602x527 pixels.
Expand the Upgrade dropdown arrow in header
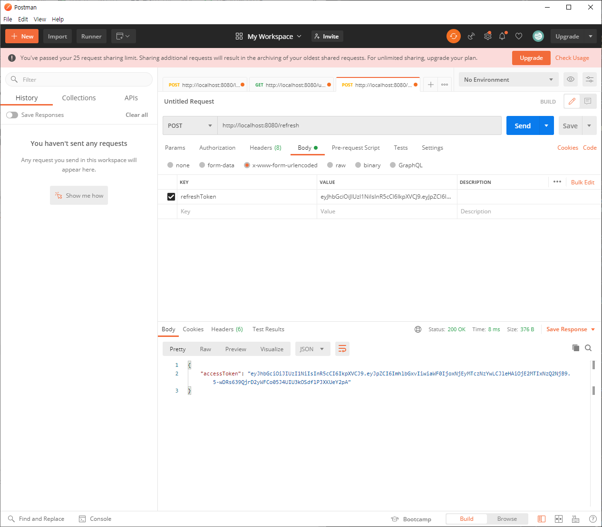tap(591, 36)
